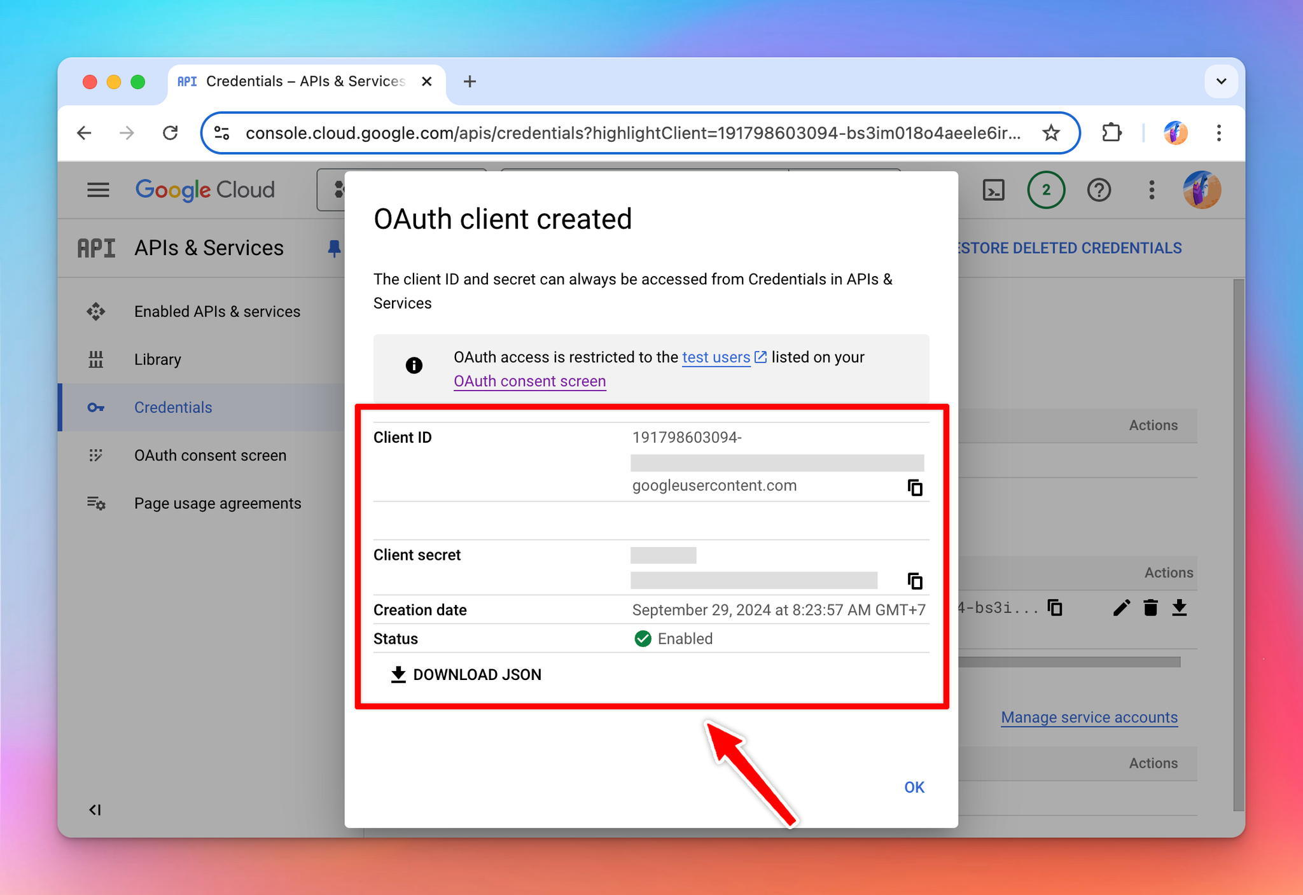The height and width of the screenshot is (895, 1303).
Task: Reload the current page
Action: coord(170,133)
